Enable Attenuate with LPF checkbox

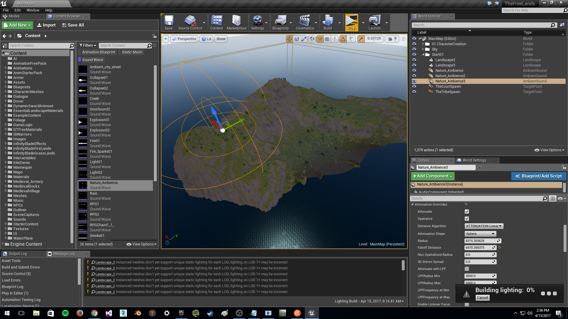coord(467,269)
